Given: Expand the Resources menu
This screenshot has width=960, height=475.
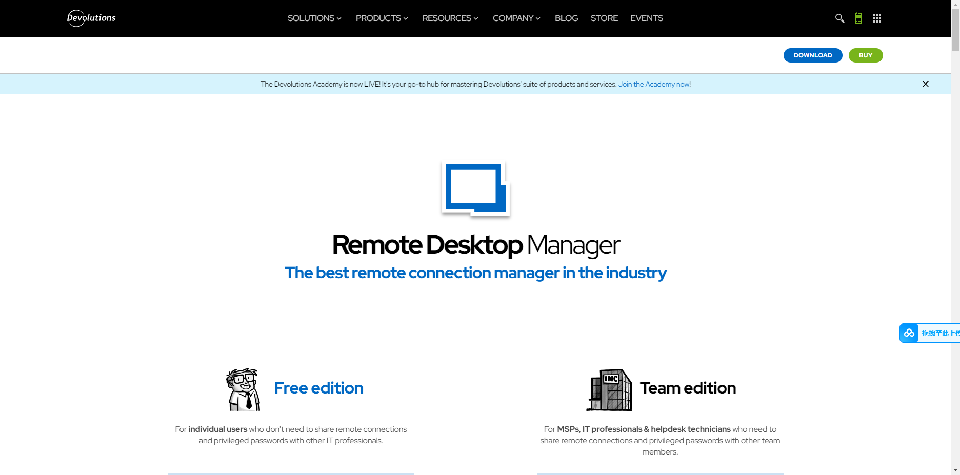Looking at the screenshot, I should (450, 18).
